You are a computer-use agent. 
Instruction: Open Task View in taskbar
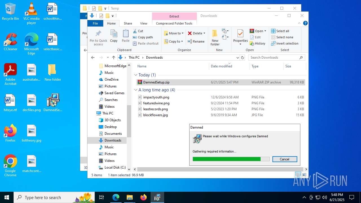coord(102,197)
